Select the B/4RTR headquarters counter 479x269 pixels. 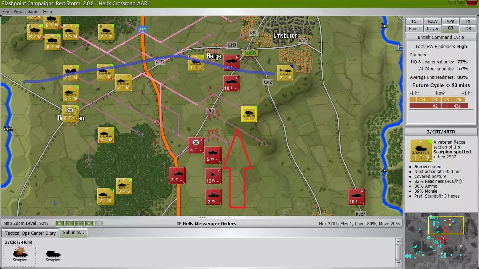(124, 186)
